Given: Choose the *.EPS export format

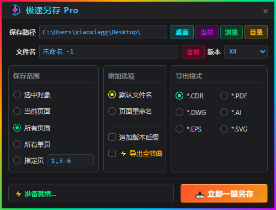Looking at the screenshot, I should click(x=179, y=129).
